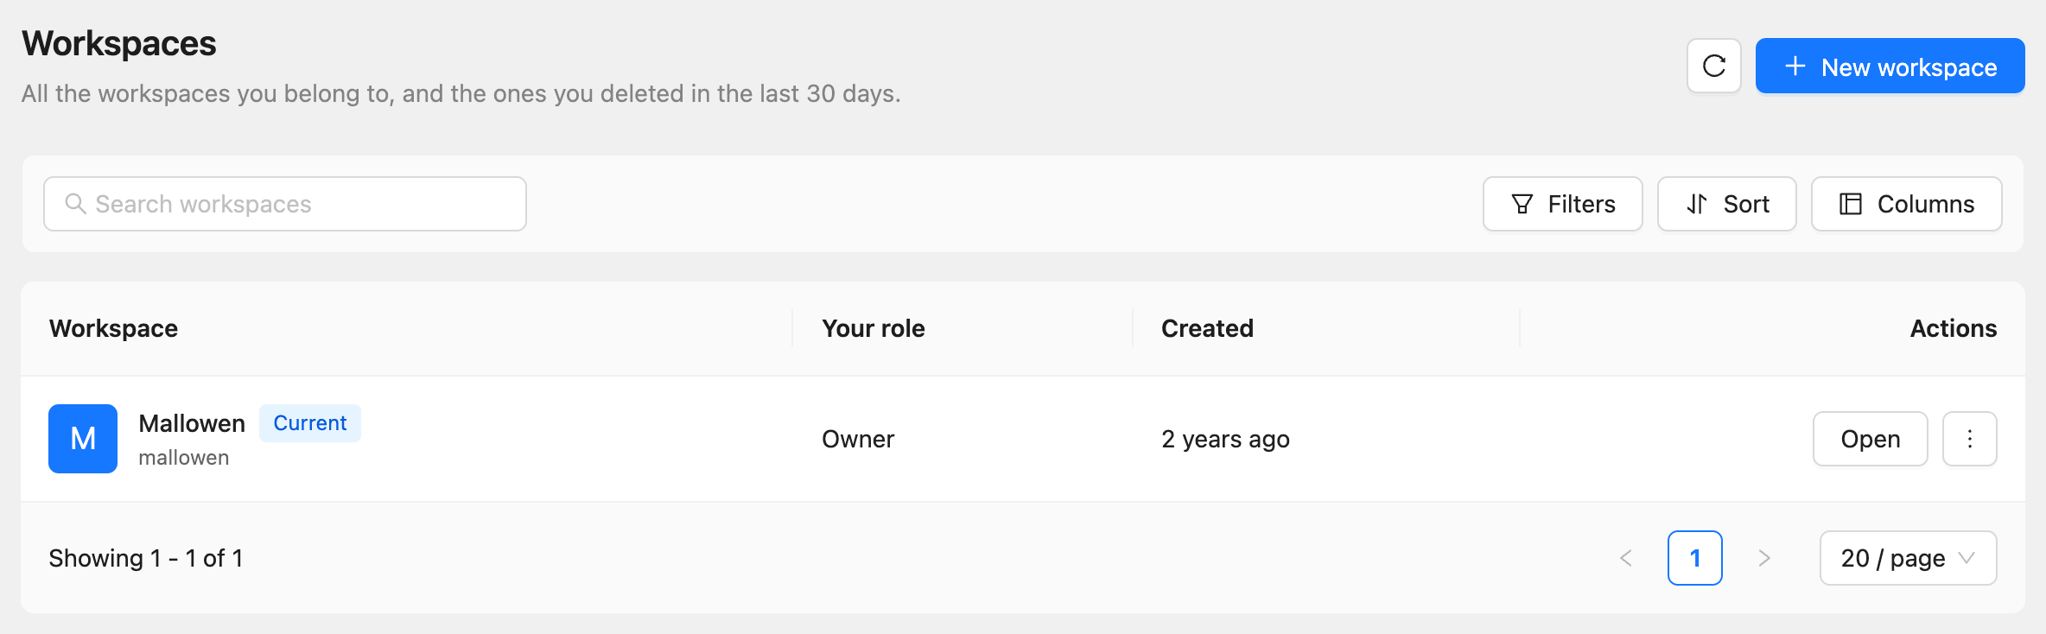Click the refresh workspaces icon button

click(x=1714, y=66)
